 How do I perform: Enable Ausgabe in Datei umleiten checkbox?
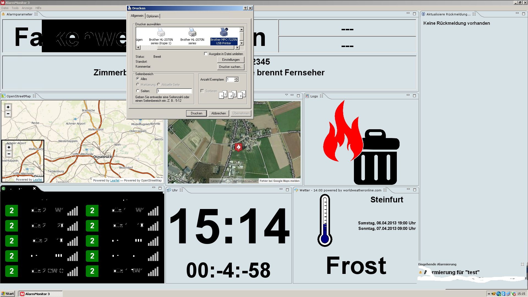(206, 54)
